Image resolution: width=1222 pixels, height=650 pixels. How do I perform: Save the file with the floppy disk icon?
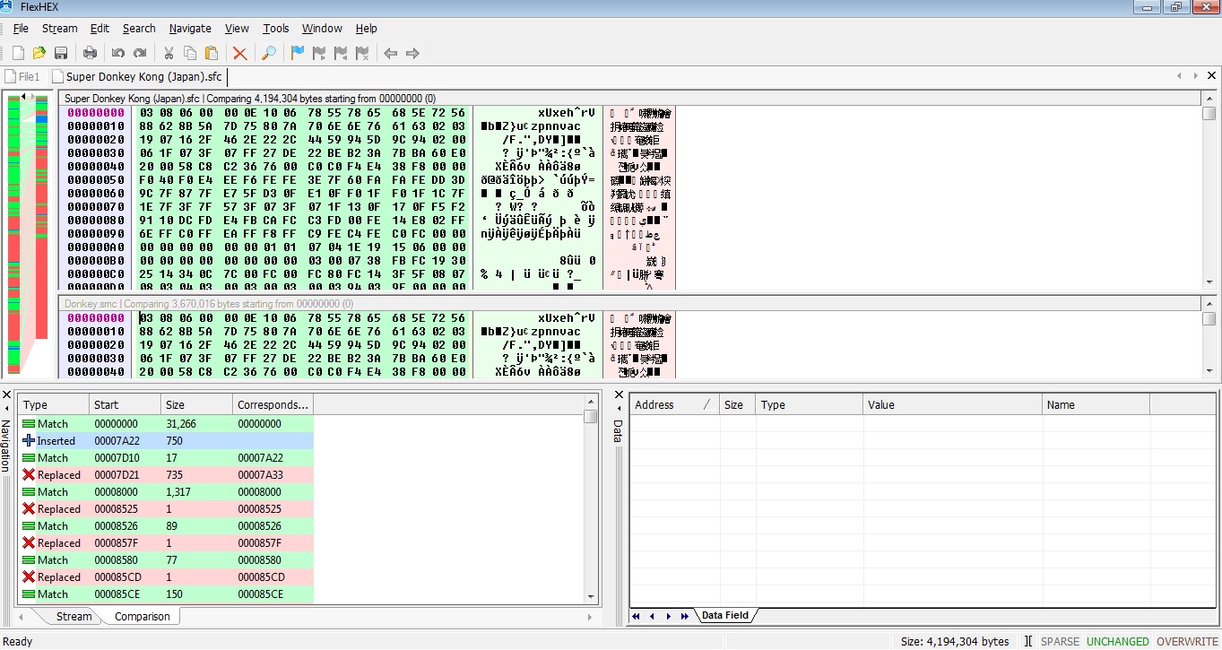click(61, 54)
